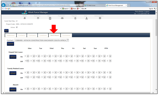Open browser home icon at top right
This screenshot has height=95, width=158.
coord(150,5)
